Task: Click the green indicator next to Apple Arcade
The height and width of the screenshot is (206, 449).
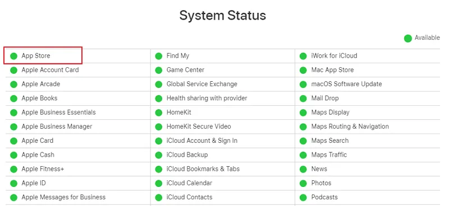Action: (x=13, y=85)
